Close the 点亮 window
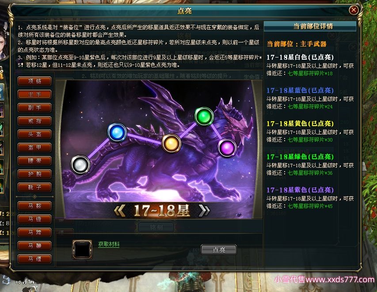The height and width of the screenshot is (292, 377). pos(354,10)
